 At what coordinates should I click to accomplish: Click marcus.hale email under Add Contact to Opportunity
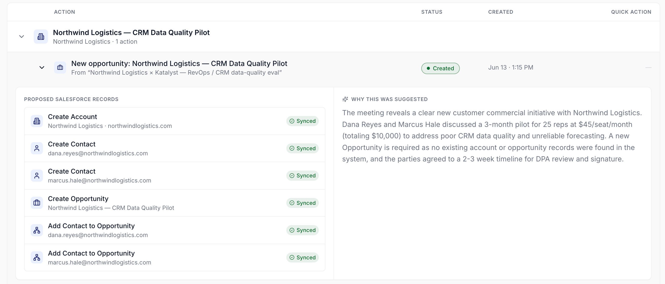tap(99, 262)
